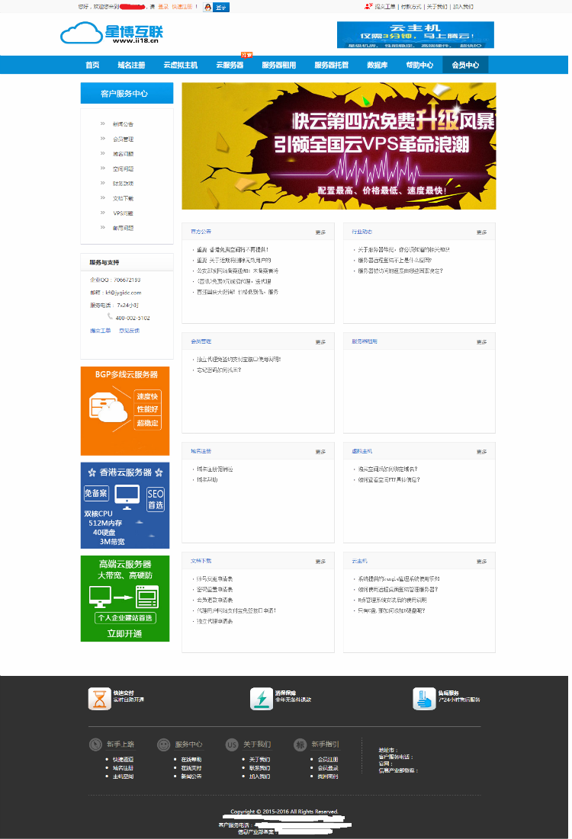The image size is (572, 839).
Task: Click the 快速注册 link in top bar
Action: (x=182, y=7)
